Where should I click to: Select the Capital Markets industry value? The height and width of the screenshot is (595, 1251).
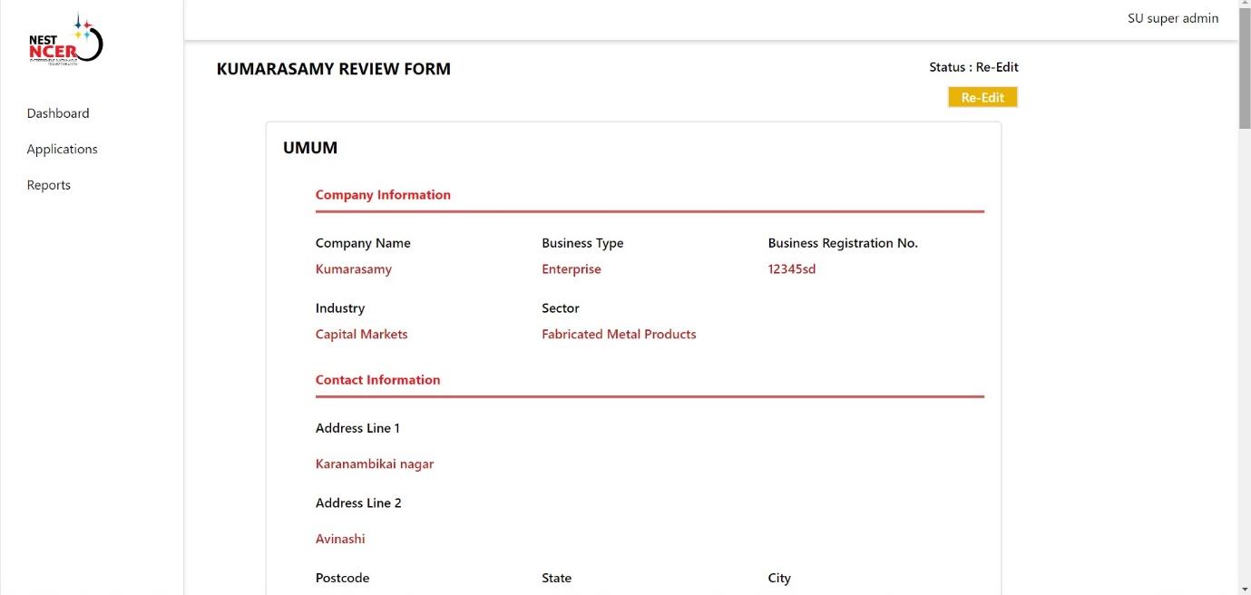tap(361, 335)
